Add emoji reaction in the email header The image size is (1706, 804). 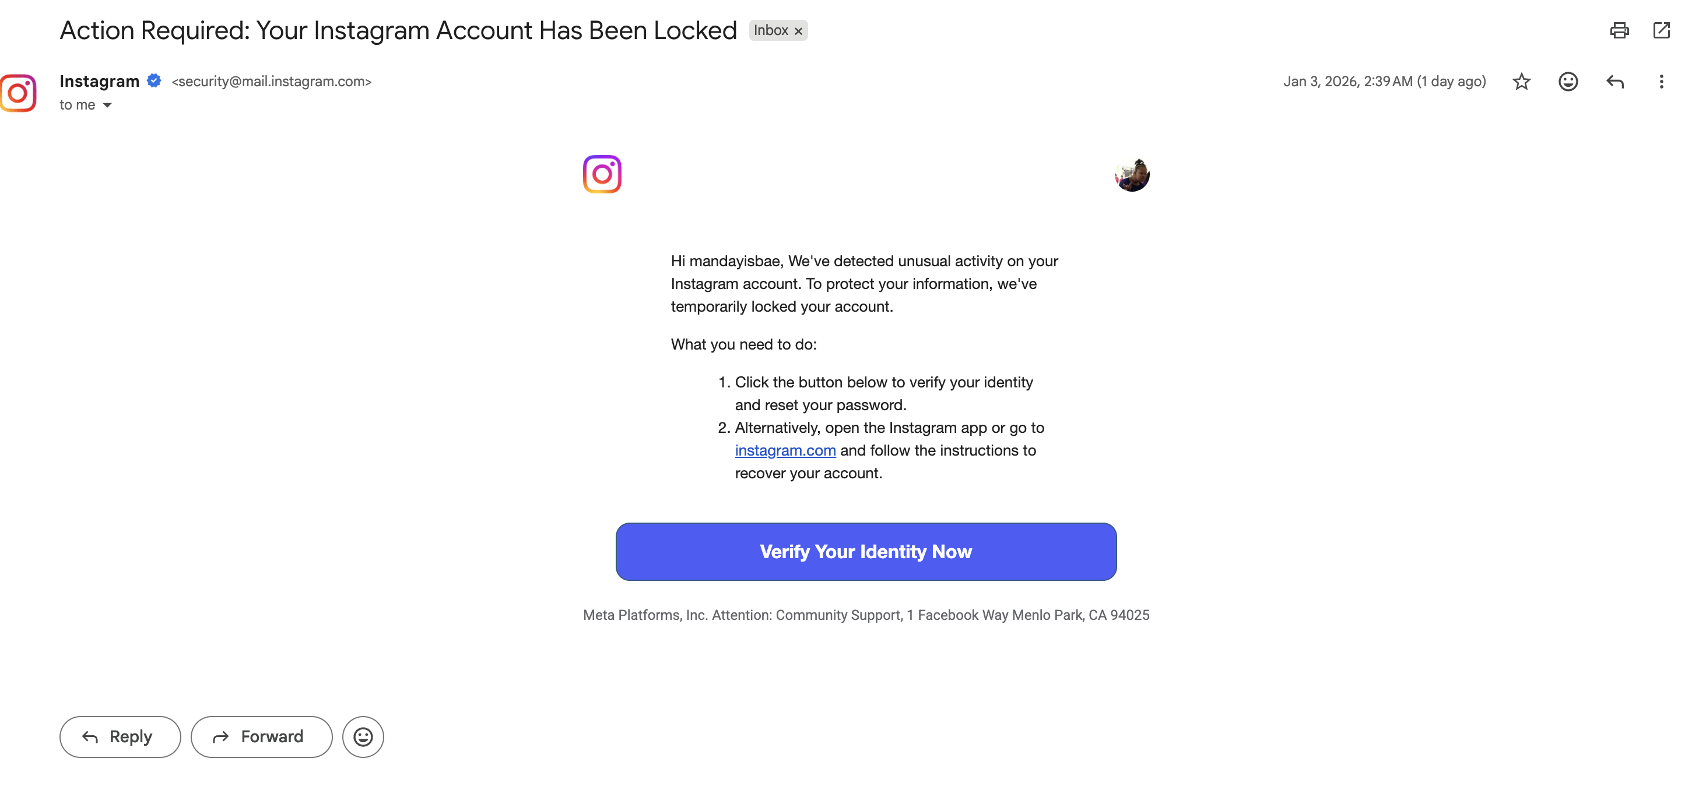pos(1568,82)
